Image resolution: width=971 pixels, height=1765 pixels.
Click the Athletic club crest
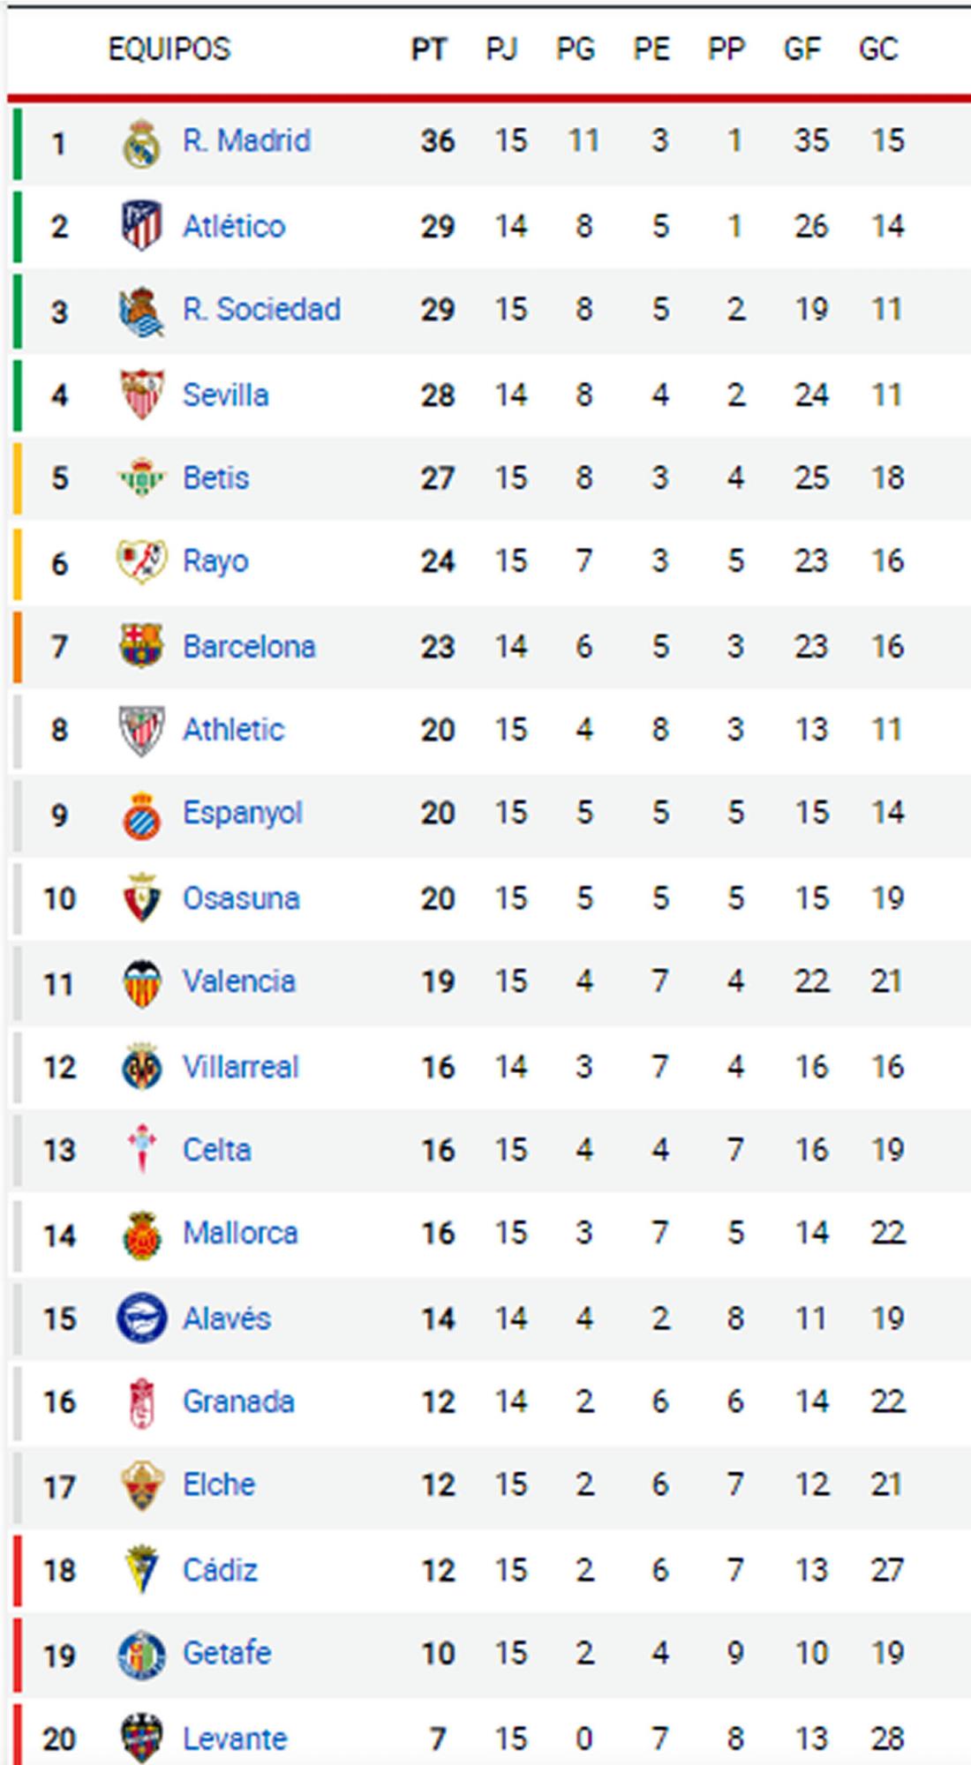click(141, 730)
